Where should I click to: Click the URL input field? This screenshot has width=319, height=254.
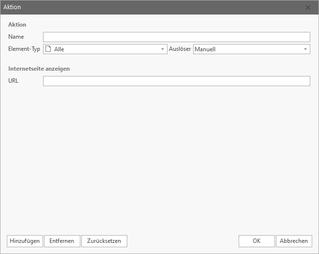point(176,81)
